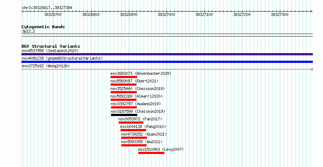Click the 3p22.2 band label

[x=28, y=31]
